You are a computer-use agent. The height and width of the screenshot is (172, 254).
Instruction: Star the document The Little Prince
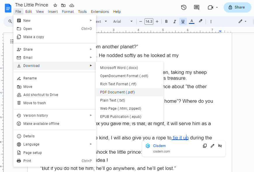(x=55, y=5)
